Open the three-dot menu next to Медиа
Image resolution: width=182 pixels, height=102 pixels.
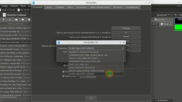tap(171, 24)
